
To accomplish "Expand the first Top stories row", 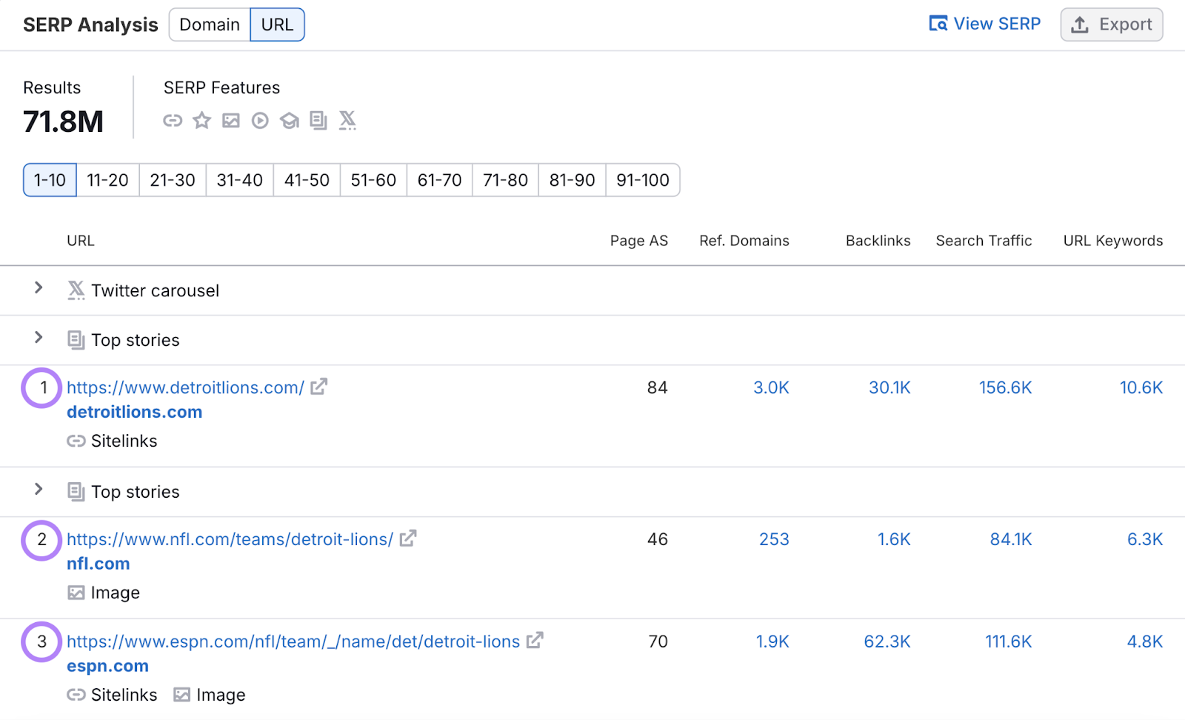I will coord(39,337).
